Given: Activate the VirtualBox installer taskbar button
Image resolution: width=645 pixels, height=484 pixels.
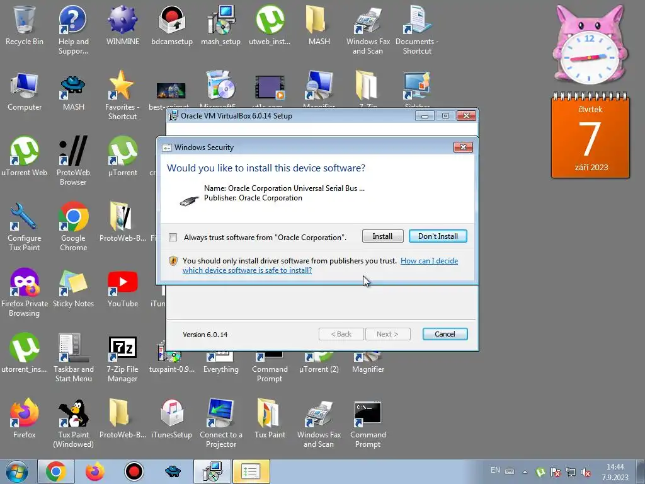Looking at the screenshot, I should [x=212, y=471].
